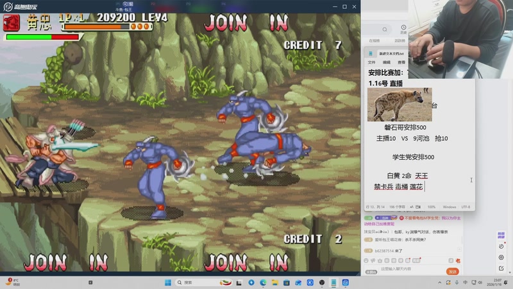
Task: Click the underlined word 天王 in Notepad
Action: (x=421, y=176)
